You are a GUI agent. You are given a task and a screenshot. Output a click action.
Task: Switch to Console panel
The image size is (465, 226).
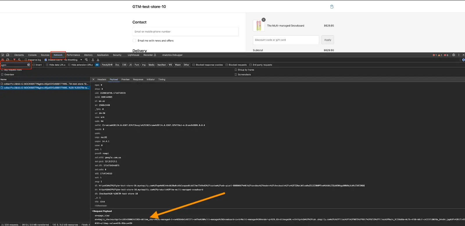coord(32,55)
